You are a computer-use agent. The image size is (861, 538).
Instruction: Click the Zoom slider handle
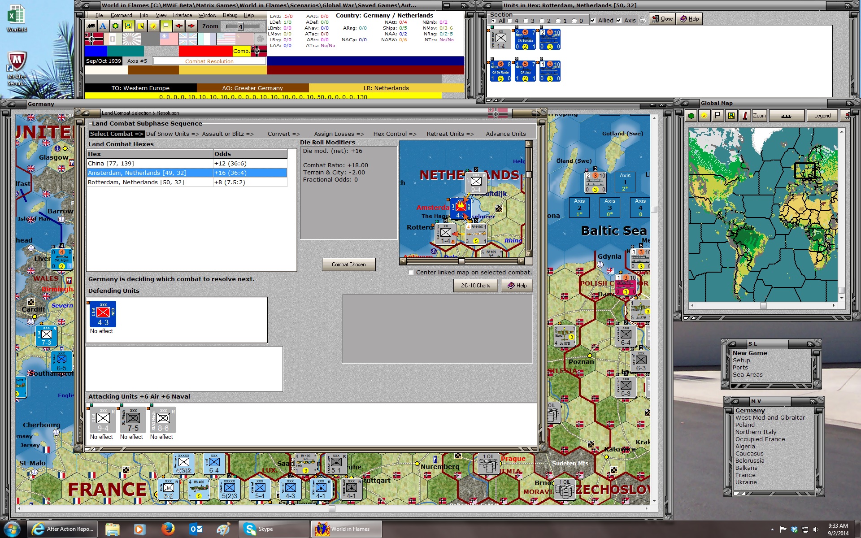240,26
